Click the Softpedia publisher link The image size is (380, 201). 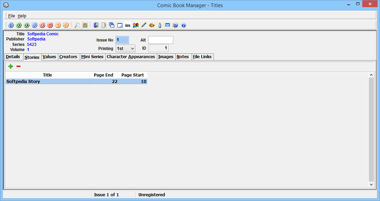click(36, 39)
